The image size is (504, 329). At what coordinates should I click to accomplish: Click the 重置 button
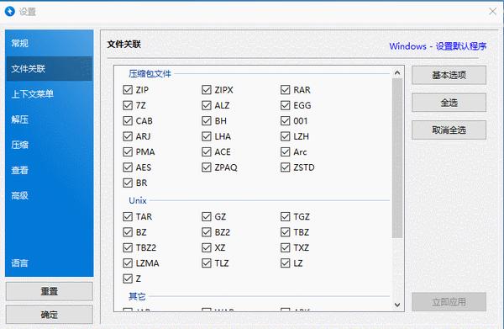pos(50,291)
